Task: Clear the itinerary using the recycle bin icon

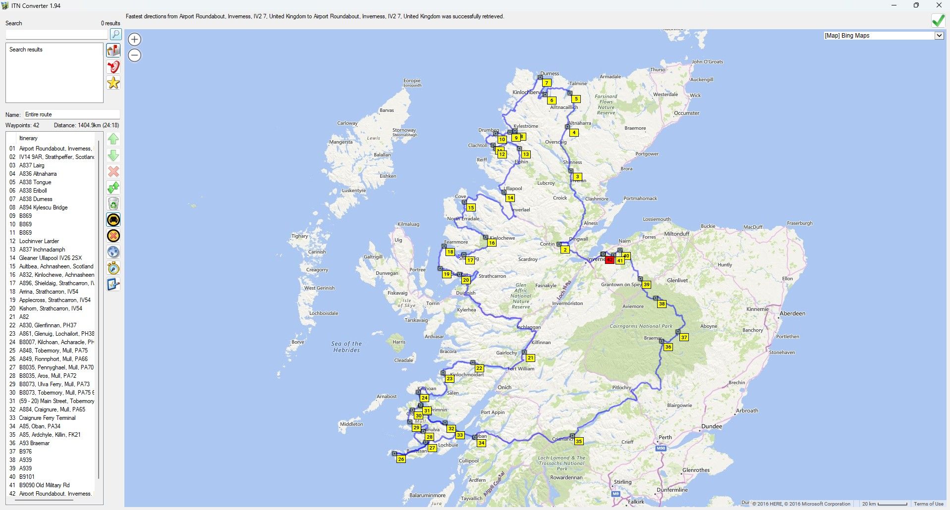Action: (x=113, y=204)
